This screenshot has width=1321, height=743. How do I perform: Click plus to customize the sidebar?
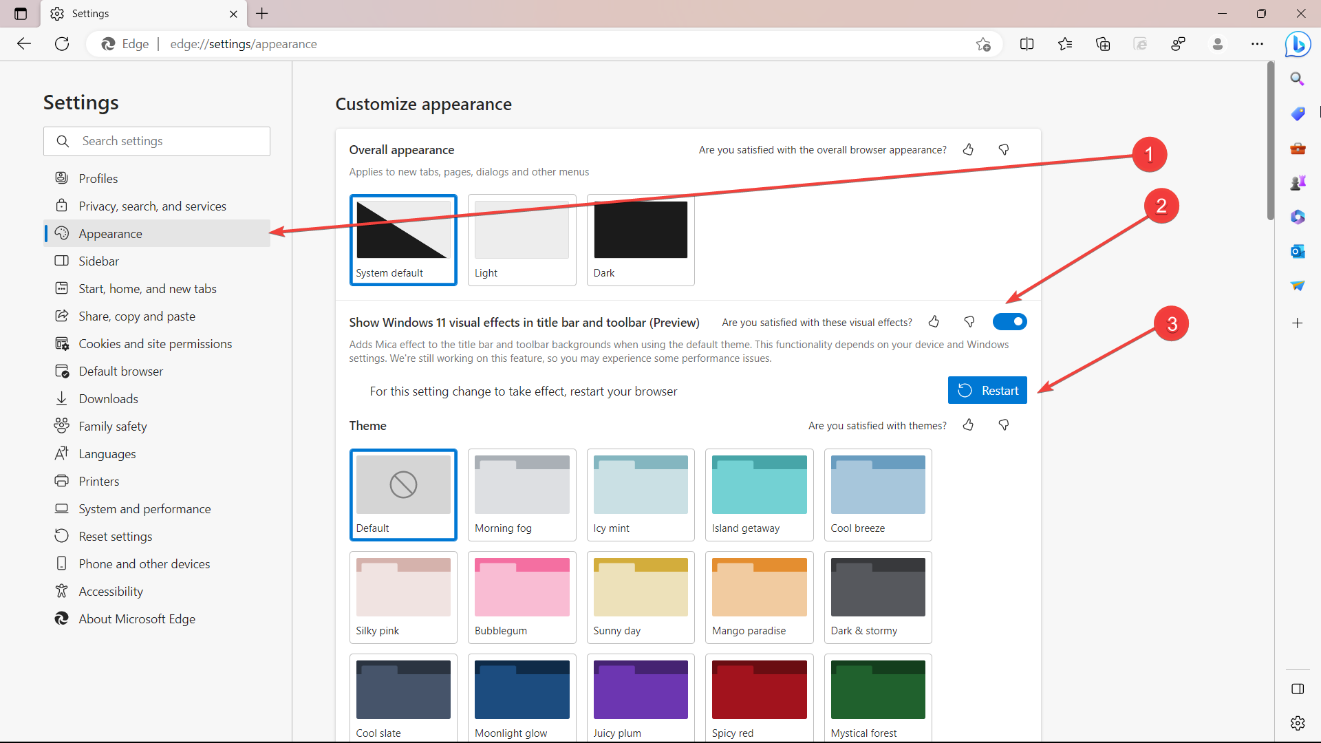[x=1298, y=323]
